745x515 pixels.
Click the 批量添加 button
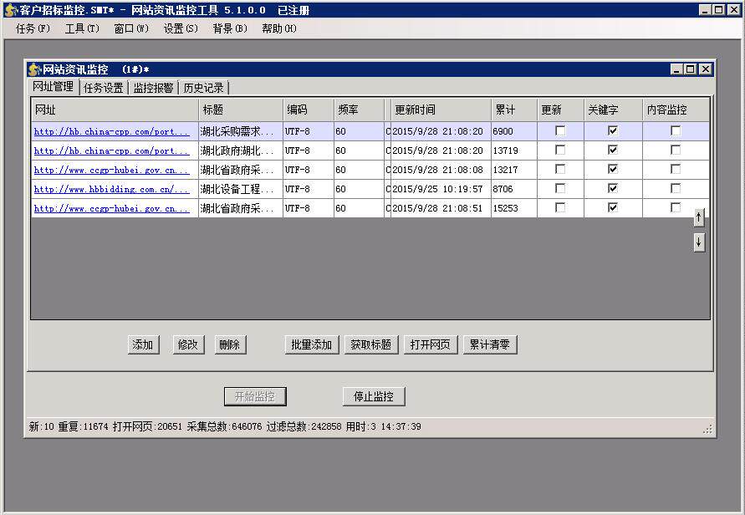[x=311, y=344]
